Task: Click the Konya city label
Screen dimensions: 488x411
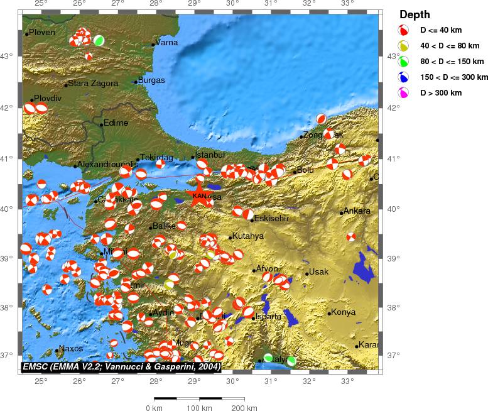Action: point(344,312)
